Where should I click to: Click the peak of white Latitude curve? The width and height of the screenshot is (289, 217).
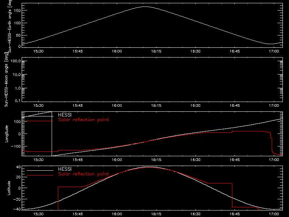pos(149,167)
